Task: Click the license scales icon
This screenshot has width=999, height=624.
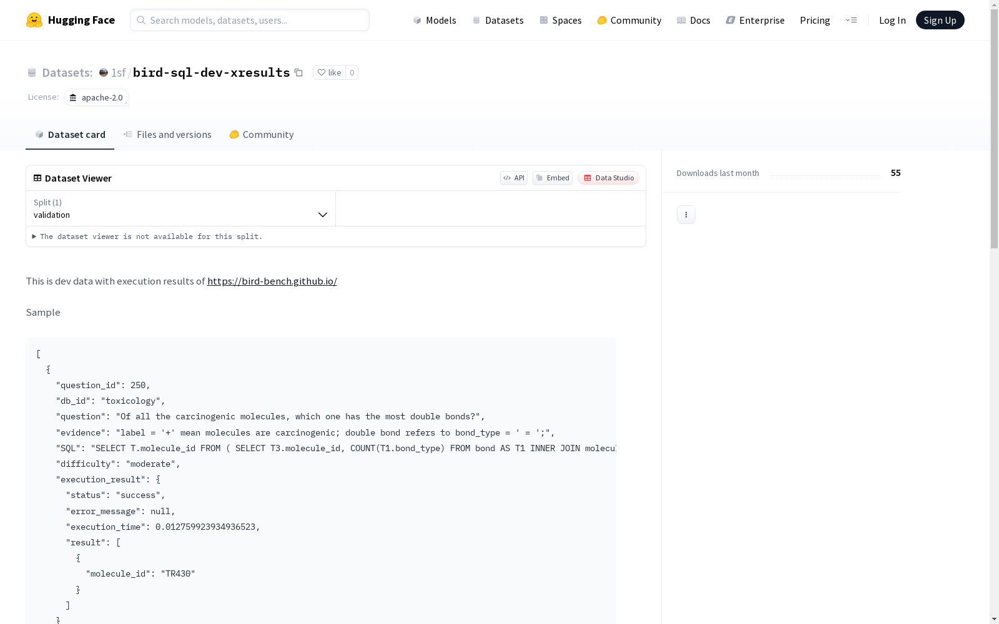Action: pyautogui.click(x=73, y=97)
